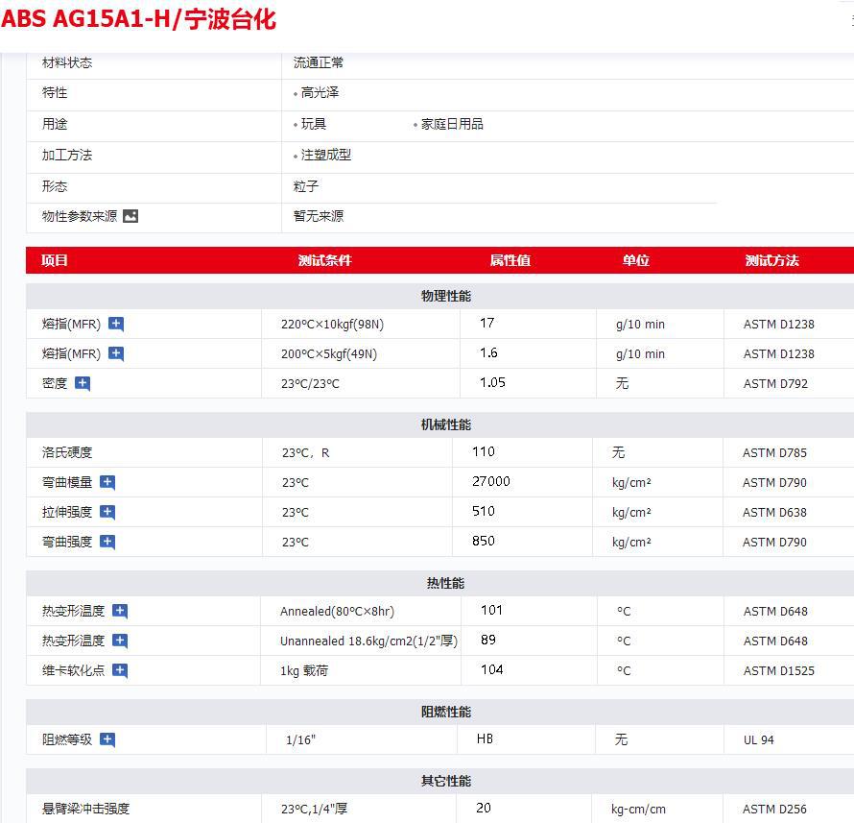Expand plus icon beside 维卡软化点
This screenshot has height=823, width=854.
coord(120,671)
